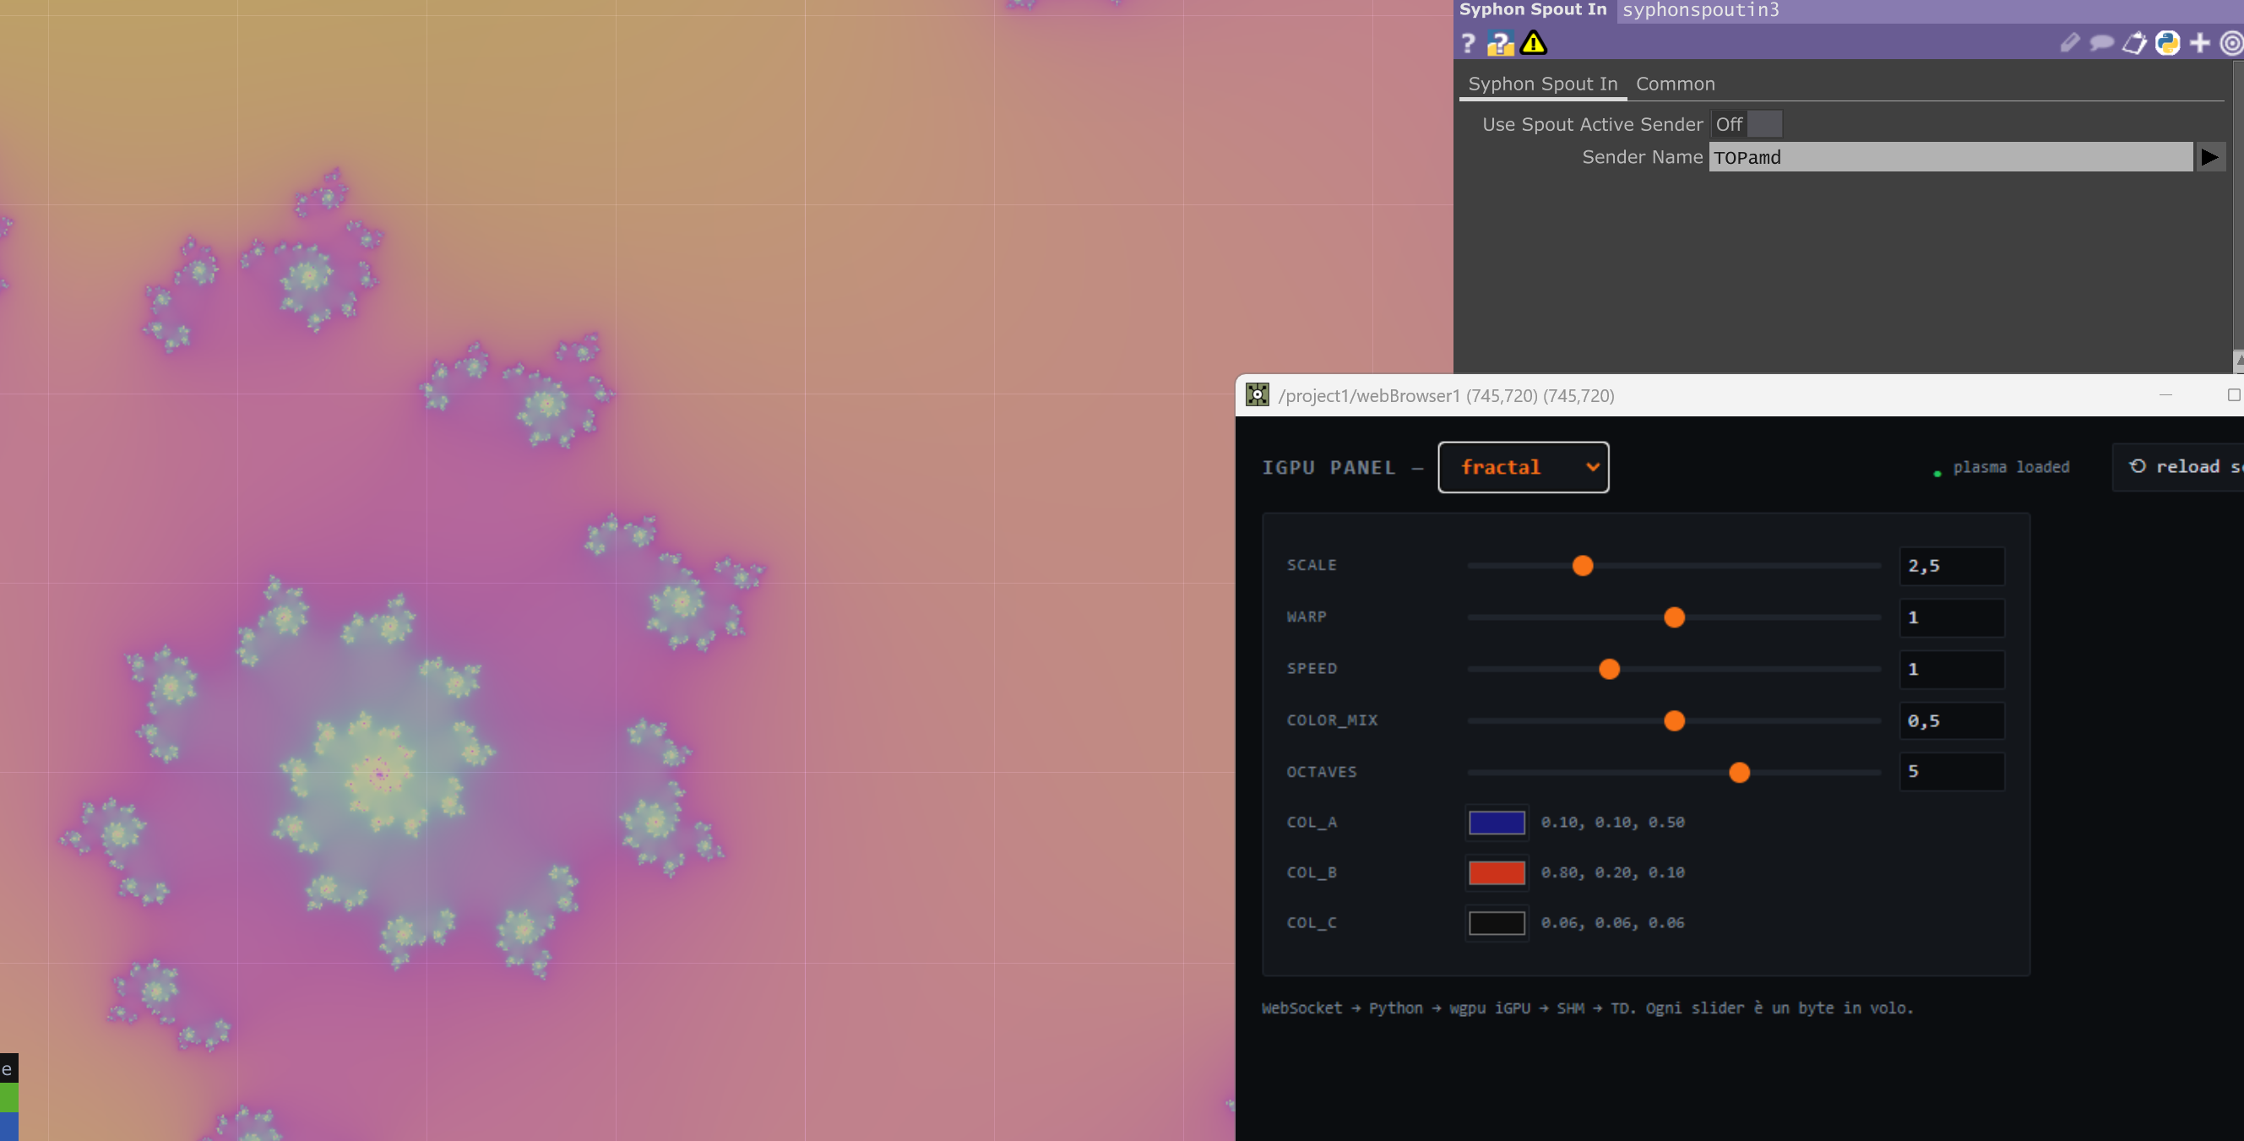
Task: Click the 'plasma loaded' status text
Action: pos(2011,467)
